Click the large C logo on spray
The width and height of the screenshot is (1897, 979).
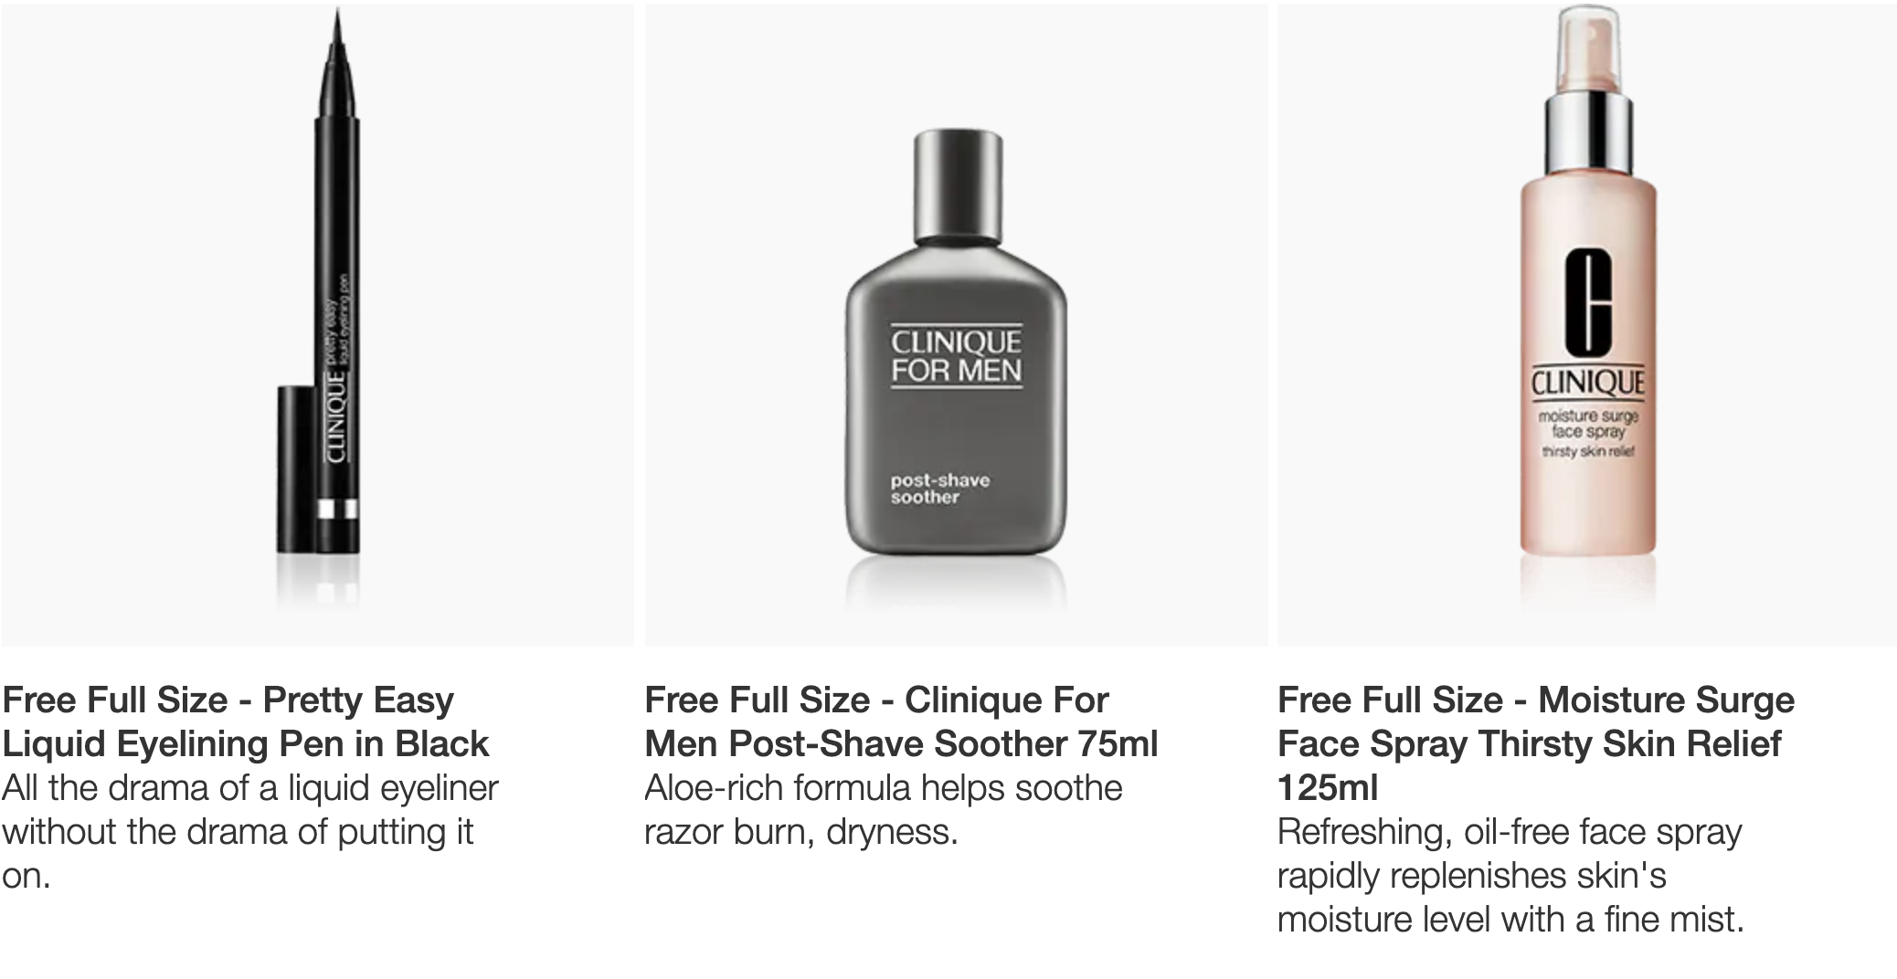[x=1588, y=303]
